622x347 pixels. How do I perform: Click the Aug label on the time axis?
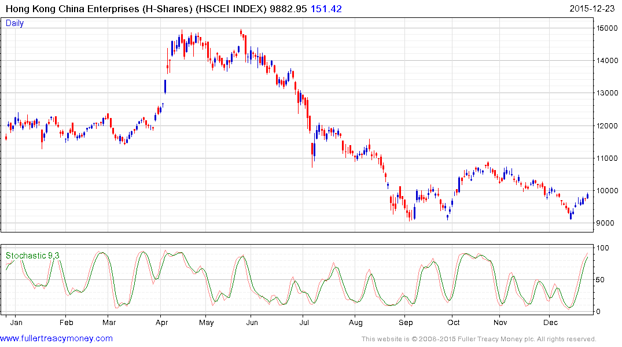pyautogui.click(x=356, y=322)
